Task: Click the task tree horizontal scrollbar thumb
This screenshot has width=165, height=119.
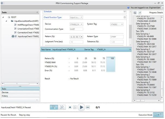Action: (17, 84)
